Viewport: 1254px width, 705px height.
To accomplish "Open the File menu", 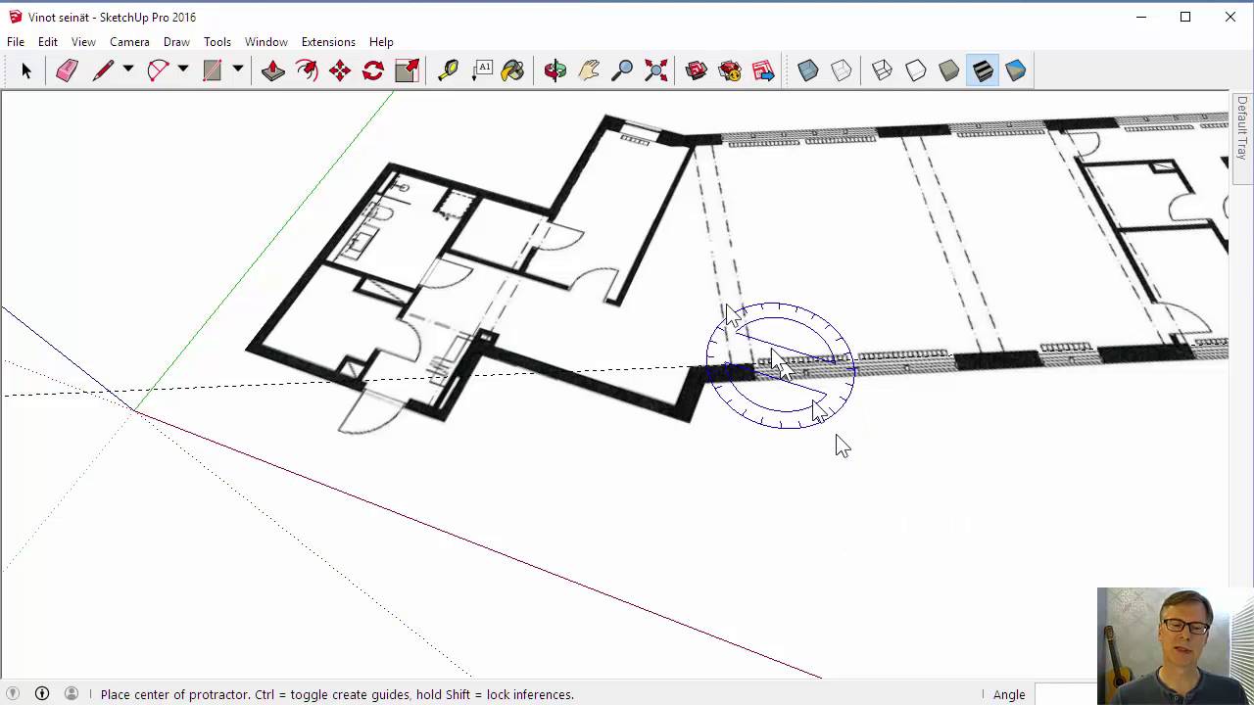I will pos(16,42).
